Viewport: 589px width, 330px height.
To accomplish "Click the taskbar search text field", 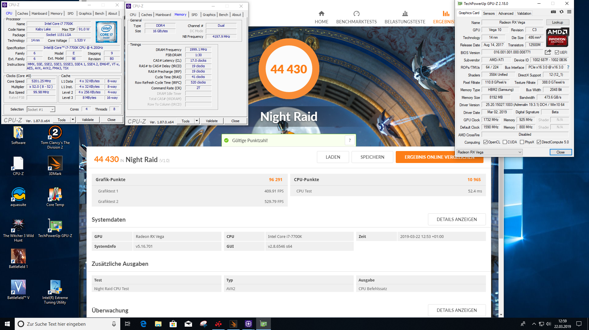I will (67, 324).
